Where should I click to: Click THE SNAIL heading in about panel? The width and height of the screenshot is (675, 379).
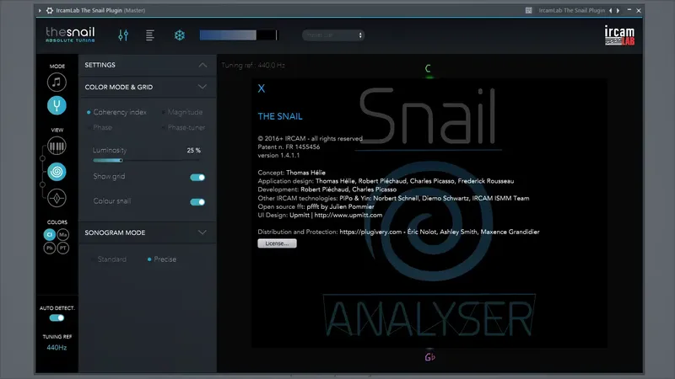point(280,116)
